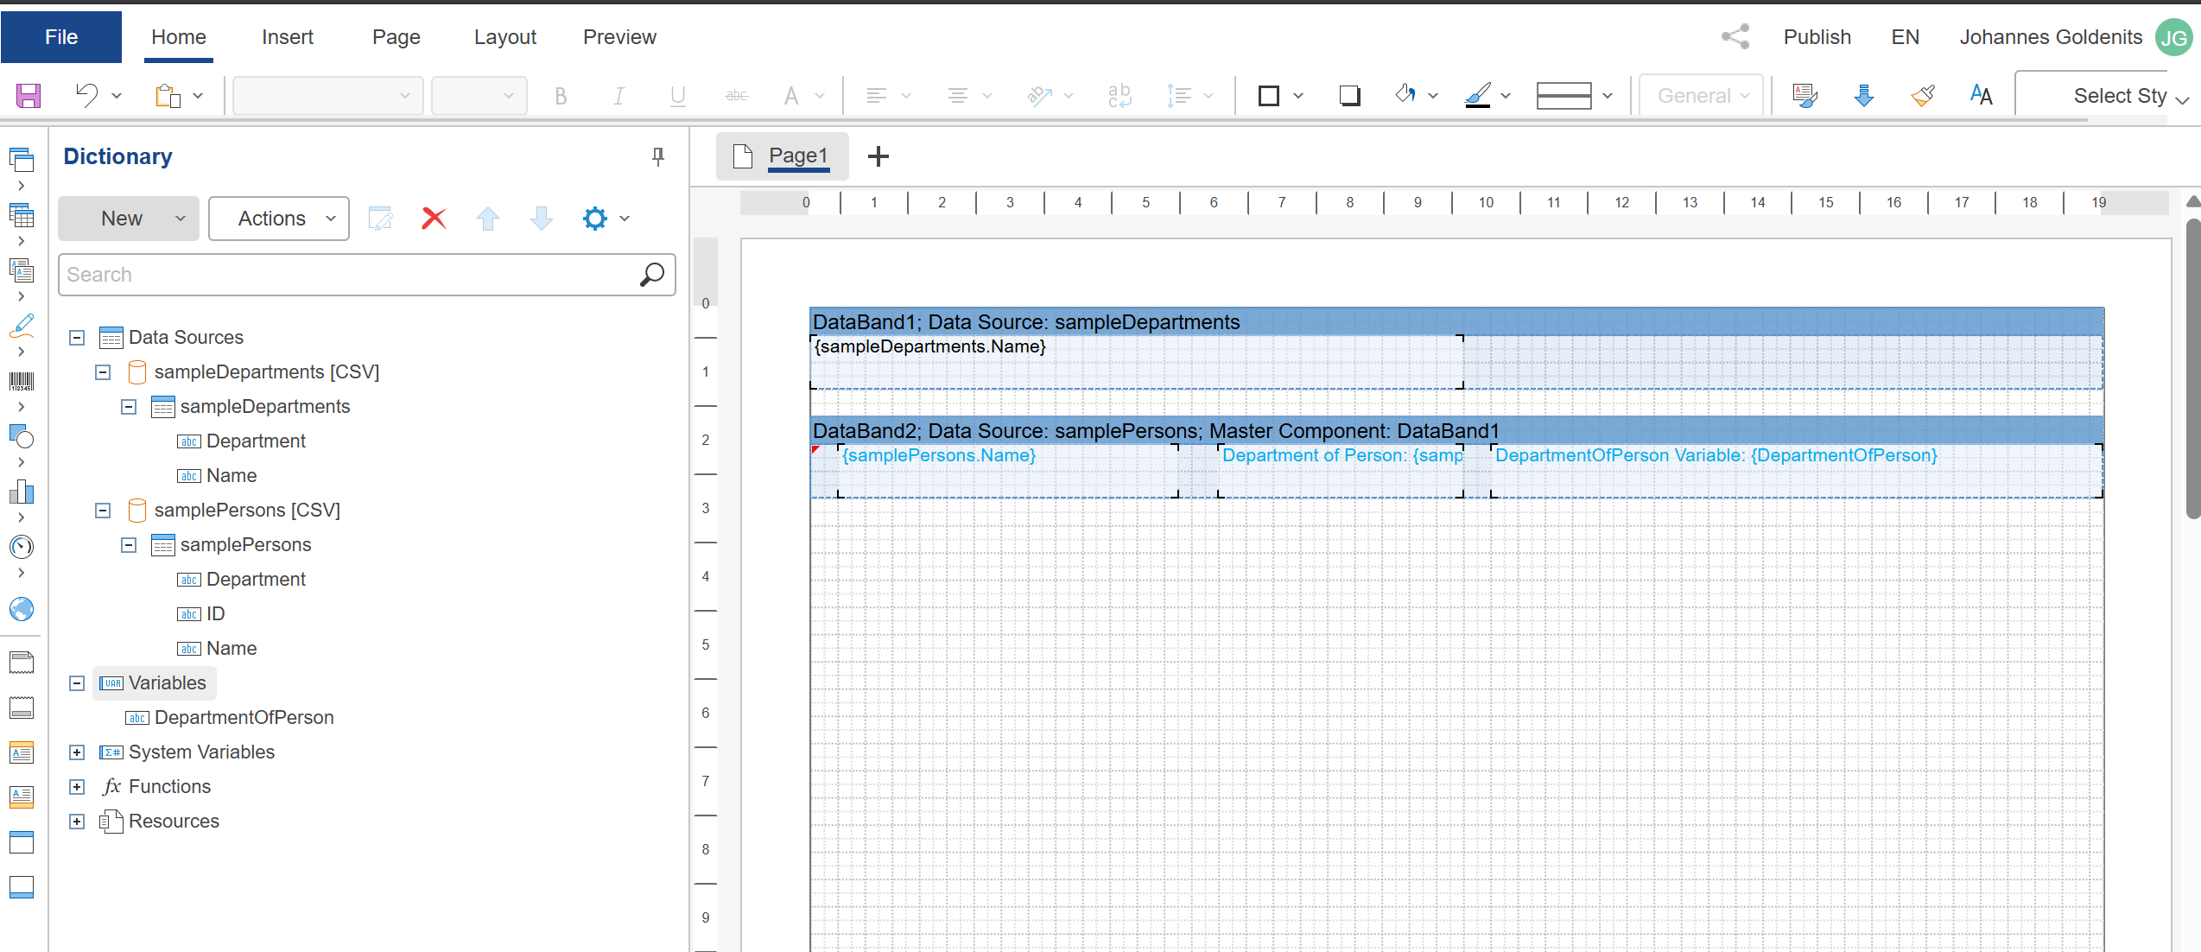Select the {samplePersons.Name} text component
Viewport: 2201px width, 952px height.
point(1007,471)
